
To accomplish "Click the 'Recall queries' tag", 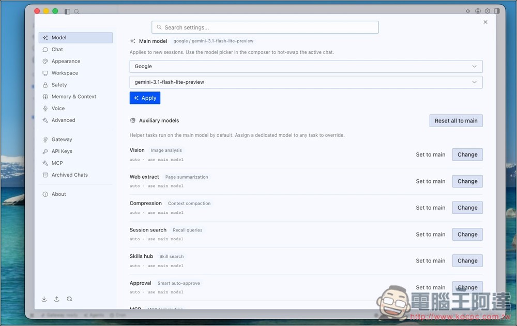I will point(187,230).
